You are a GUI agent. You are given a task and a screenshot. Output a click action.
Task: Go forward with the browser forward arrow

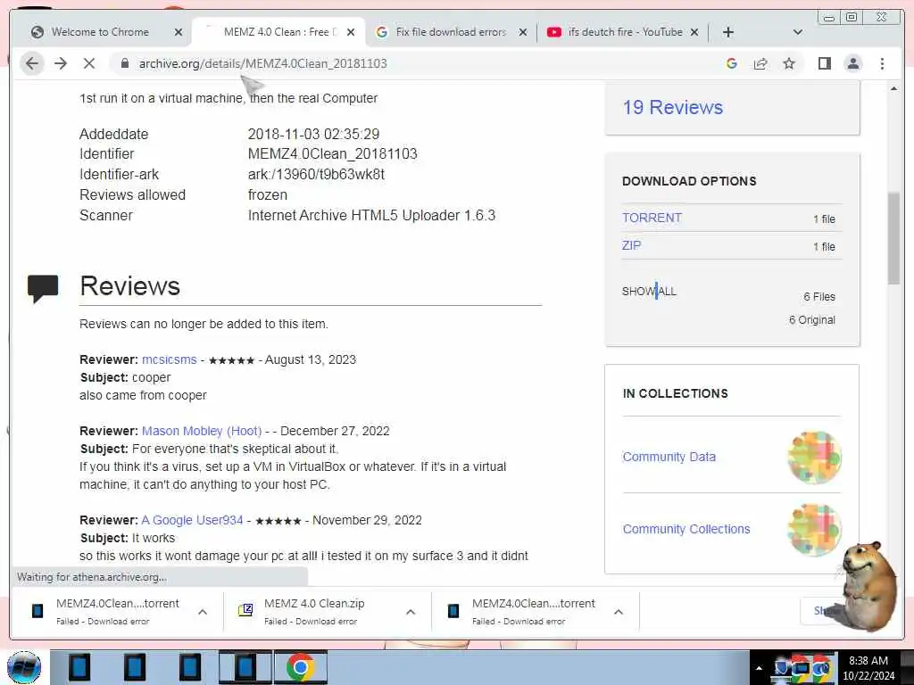(61, 63)
